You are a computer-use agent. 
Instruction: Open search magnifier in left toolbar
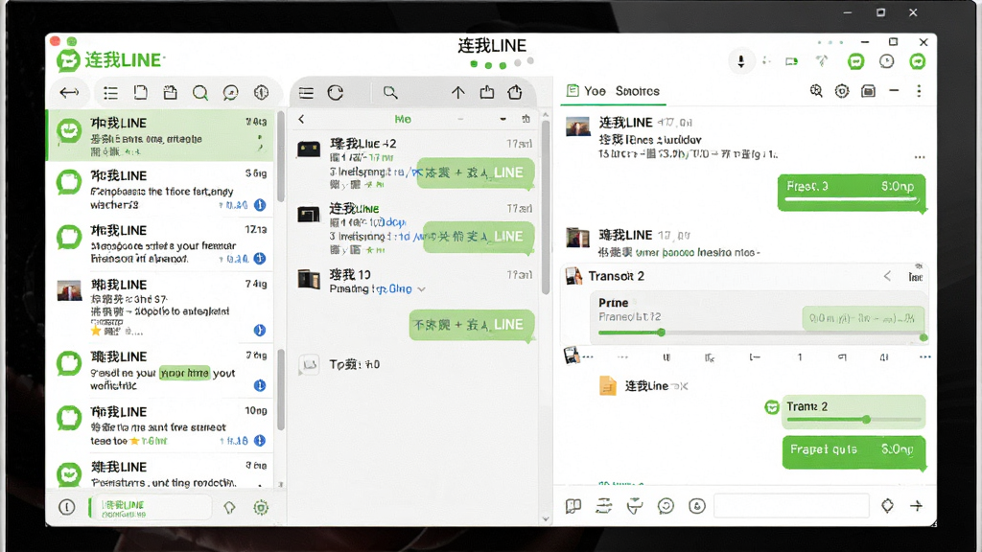(200, 93)
